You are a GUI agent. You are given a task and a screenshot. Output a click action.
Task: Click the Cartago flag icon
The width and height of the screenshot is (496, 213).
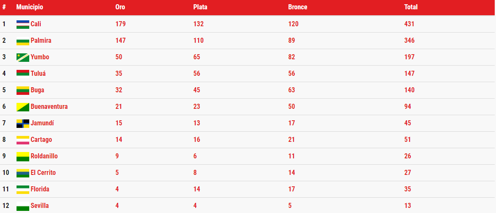[x=23, y=140]
